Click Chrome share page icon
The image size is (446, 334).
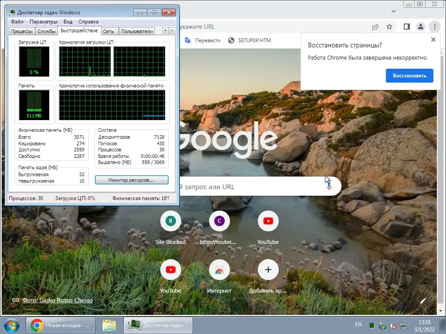click(x=375, y=27)
